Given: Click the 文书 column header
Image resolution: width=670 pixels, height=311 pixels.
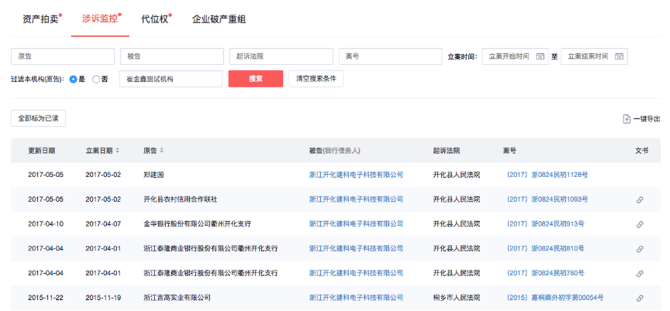Looking at the screenshot, I should point(641,151).
